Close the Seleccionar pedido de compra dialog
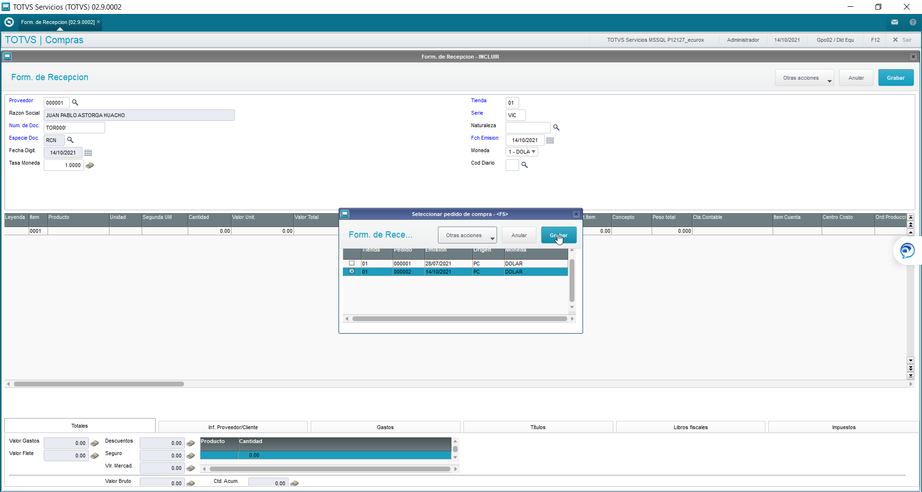 coord(576,214)
